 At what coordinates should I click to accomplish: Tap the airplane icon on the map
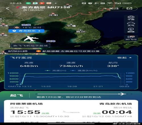(31, 39)
